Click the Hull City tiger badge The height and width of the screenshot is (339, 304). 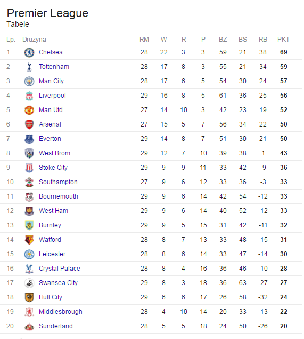[x=29, y=297]
